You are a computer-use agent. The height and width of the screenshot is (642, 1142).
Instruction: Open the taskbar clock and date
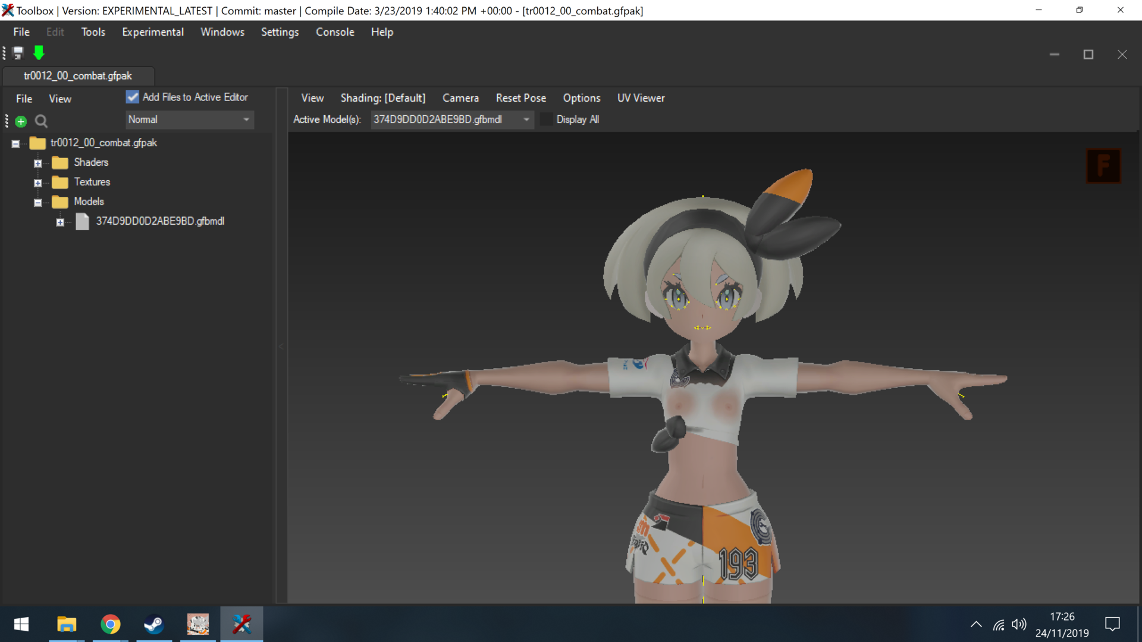click(x=1062, y=625)
